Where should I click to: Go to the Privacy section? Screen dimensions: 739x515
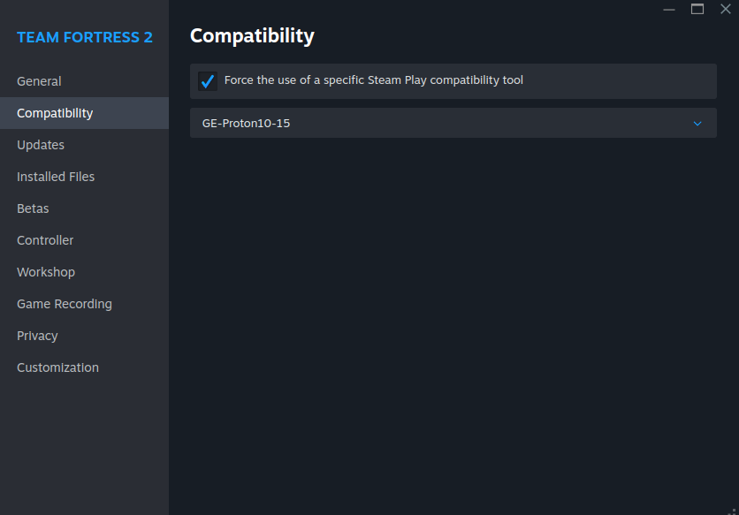[x=37, y=336]
